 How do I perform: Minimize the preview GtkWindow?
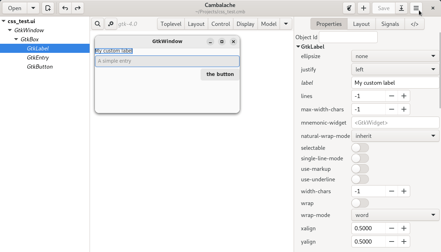[210, 42]
